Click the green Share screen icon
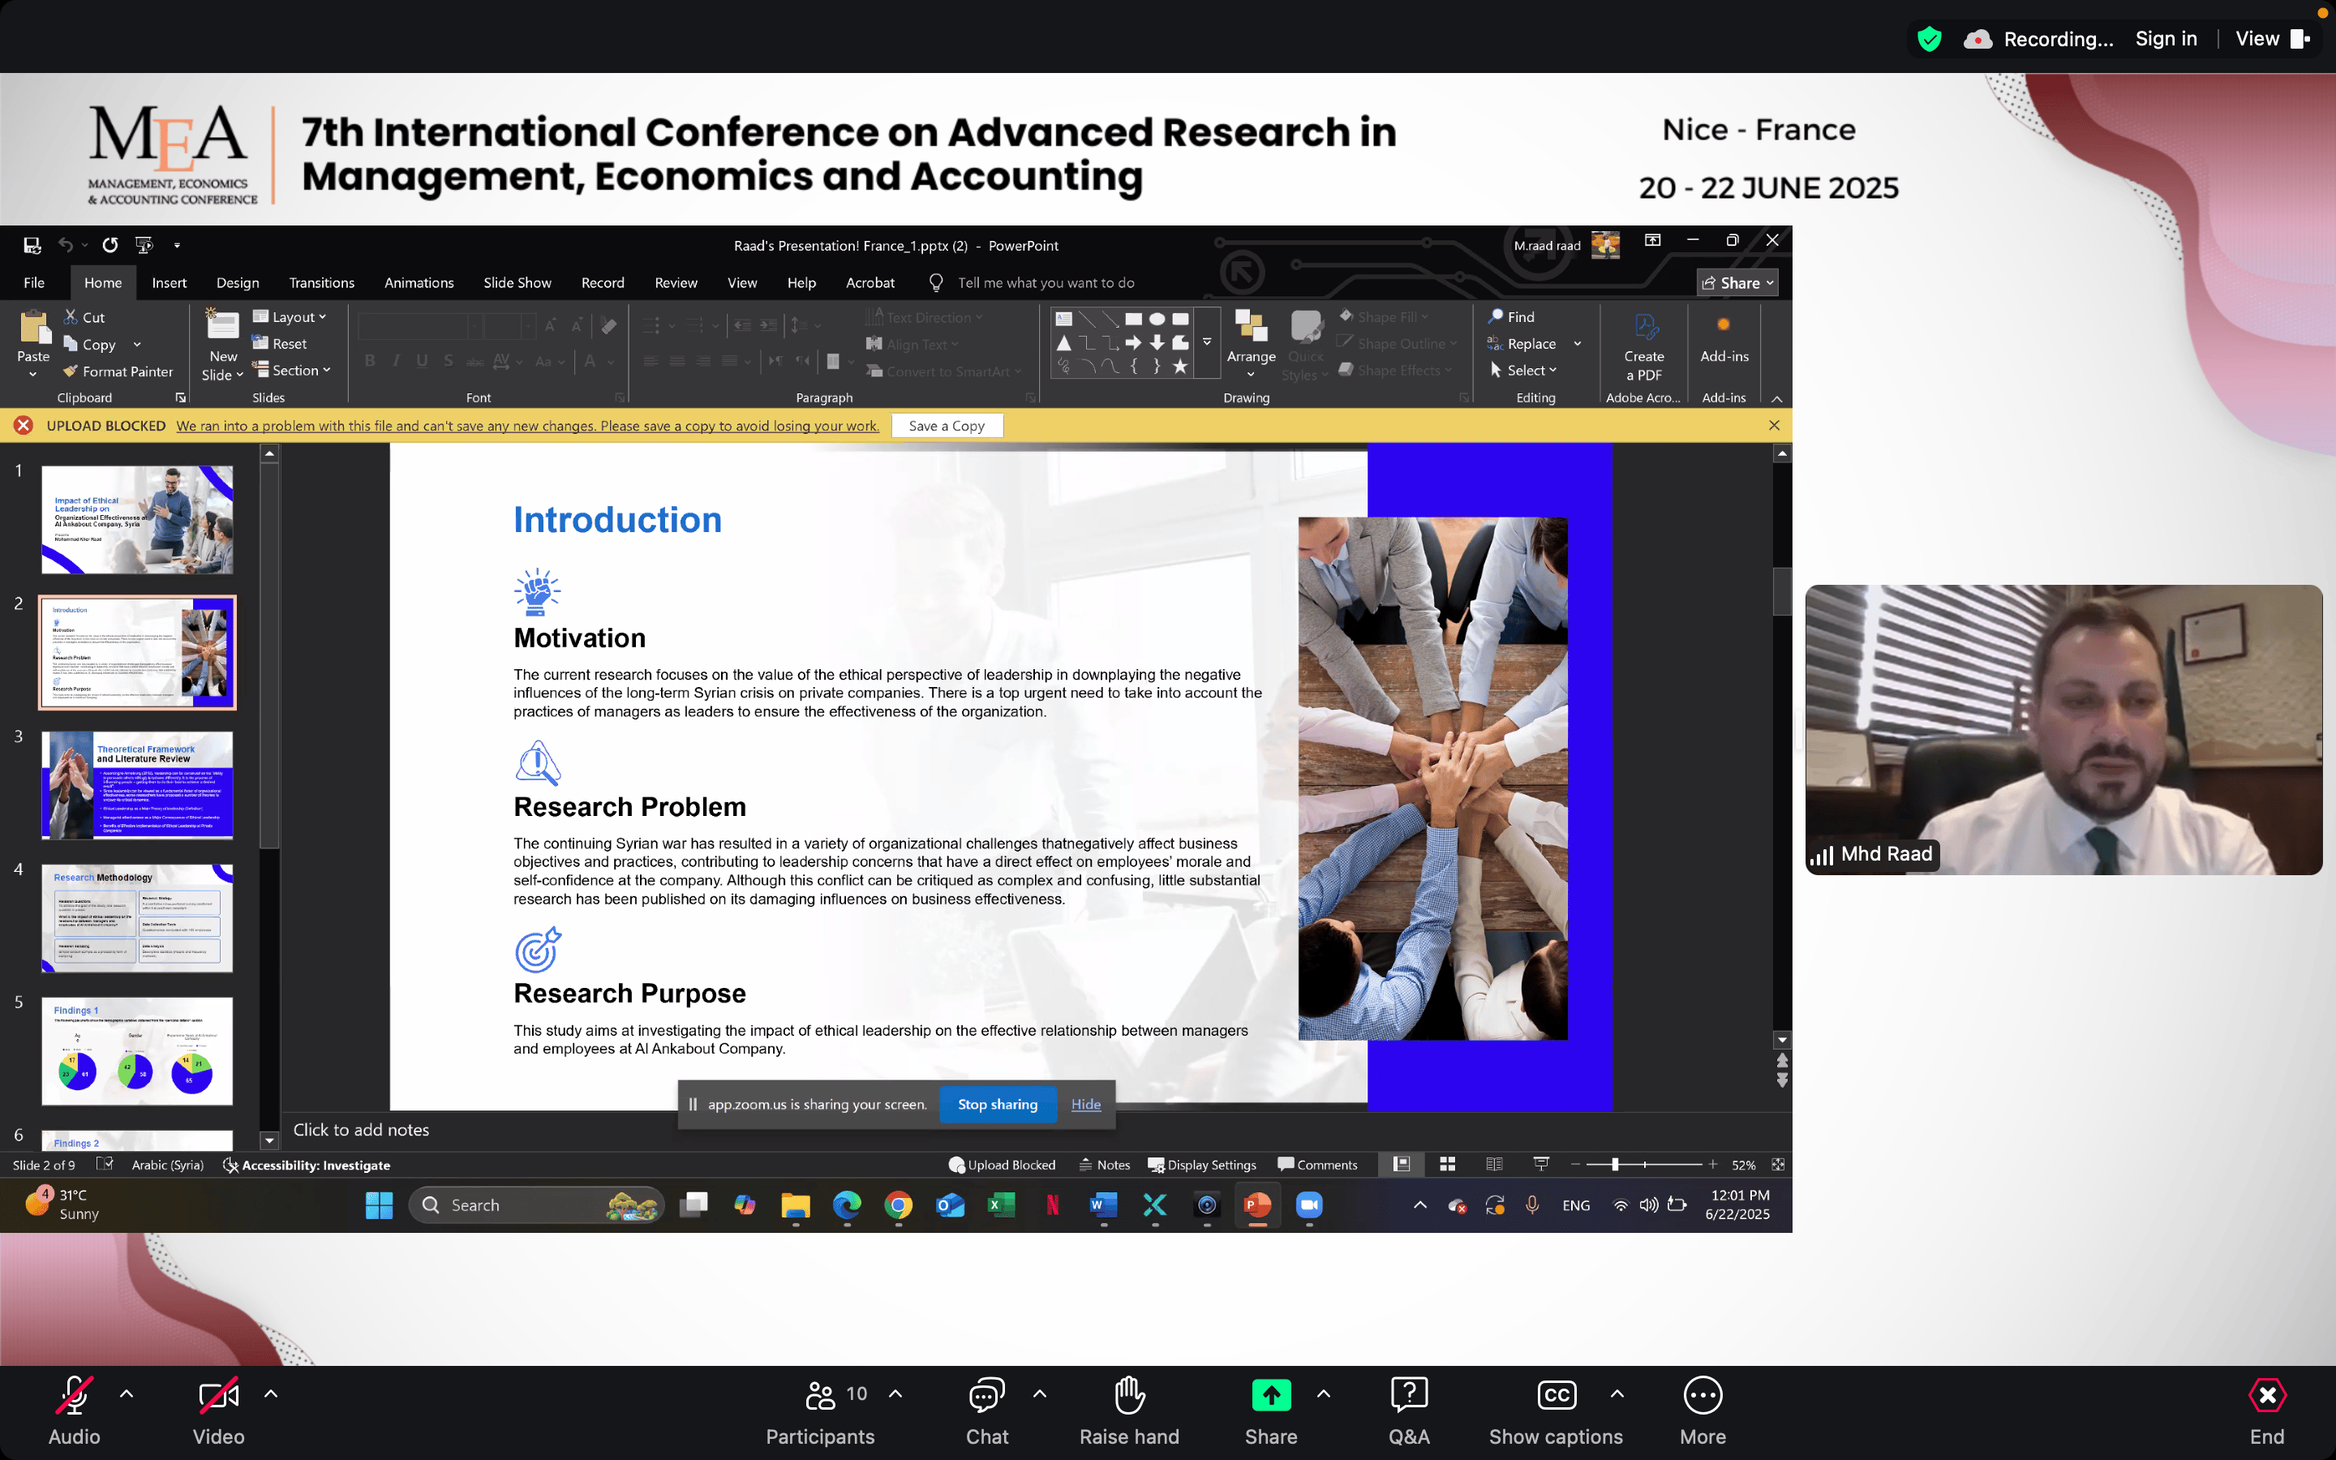Image resolution: width=2336 pixels, height=1460 pixels. (x=1270, y=1395)
